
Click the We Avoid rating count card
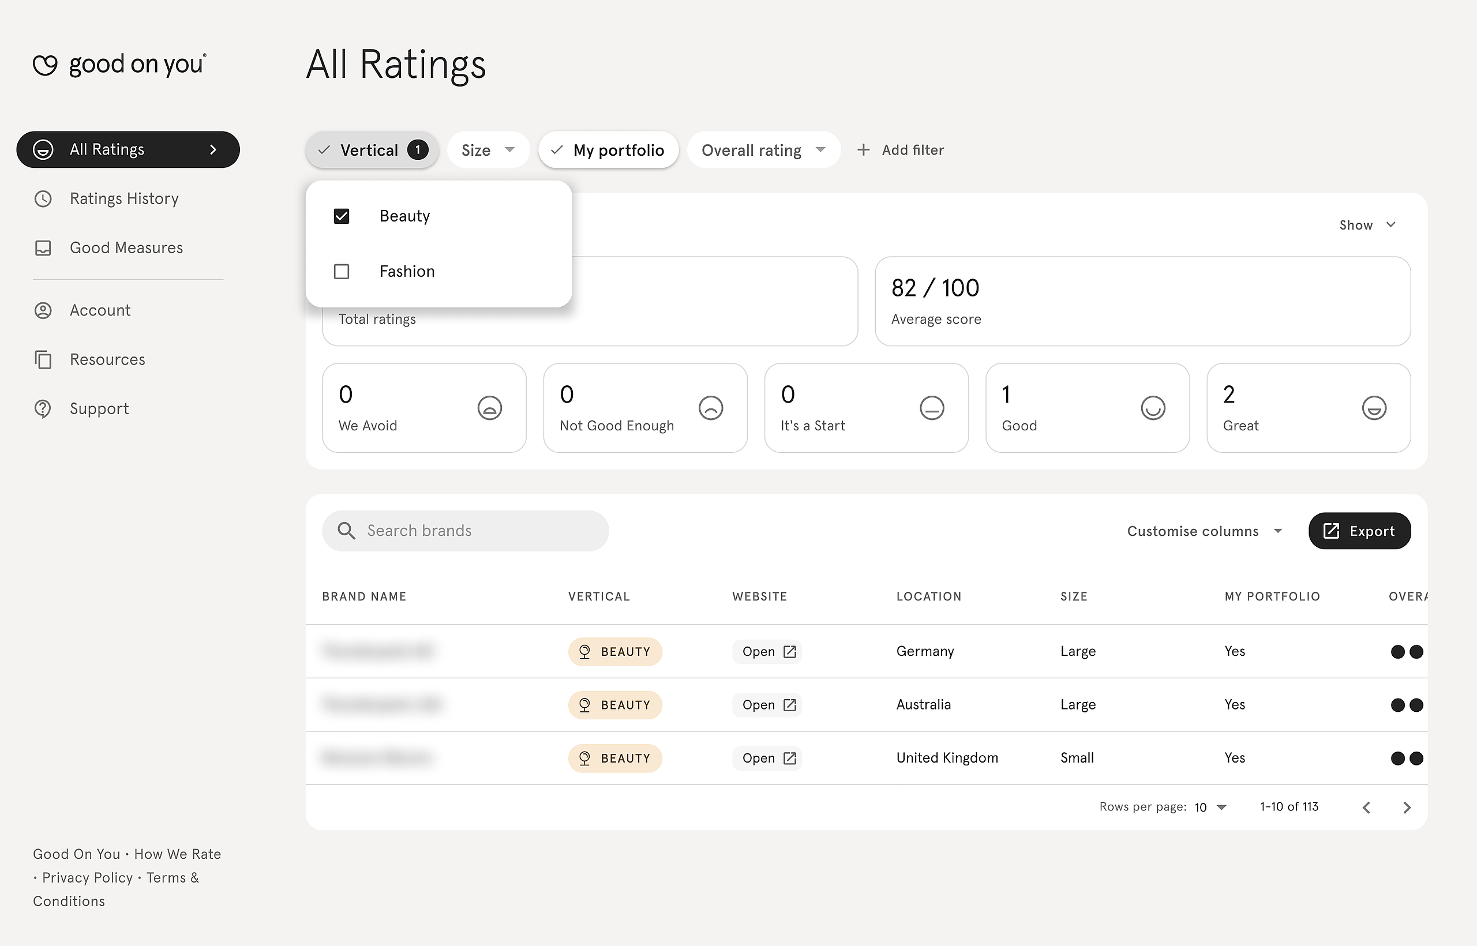[424, 408]
